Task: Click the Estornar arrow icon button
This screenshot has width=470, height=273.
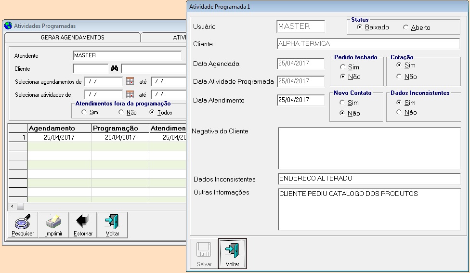Action: (x=83, y=225)
